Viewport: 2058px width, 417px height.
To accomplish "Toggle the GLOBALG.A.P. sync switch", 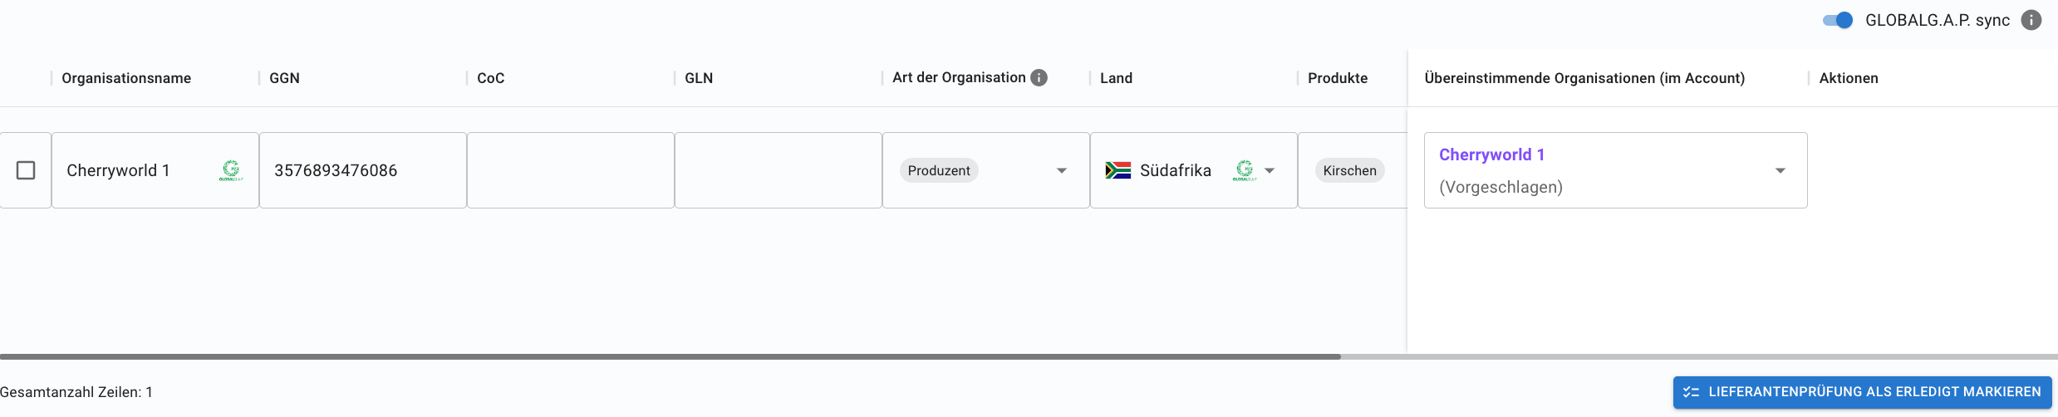I will point(1838,20).
